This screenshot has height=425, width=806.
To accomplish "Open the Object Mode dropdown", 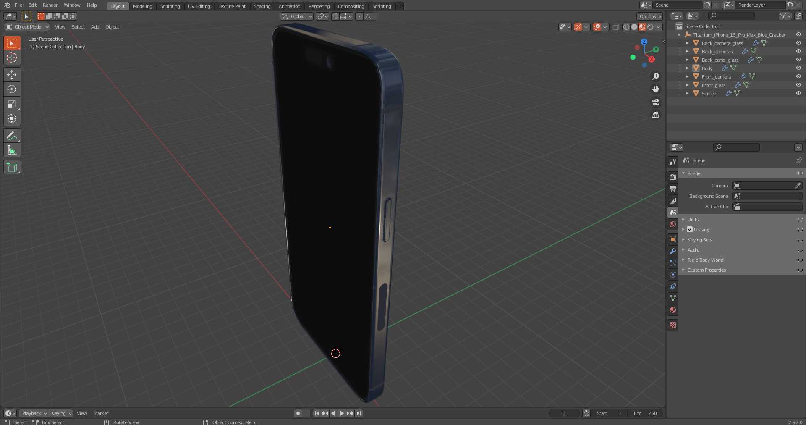I will tap(27, 27).
